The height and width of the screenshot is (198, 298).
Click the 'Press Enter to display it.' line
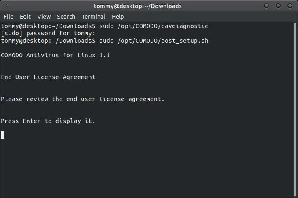48,121
